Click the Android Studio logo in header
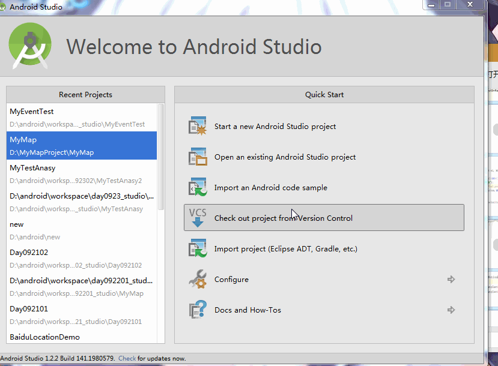 coord(30,46)
